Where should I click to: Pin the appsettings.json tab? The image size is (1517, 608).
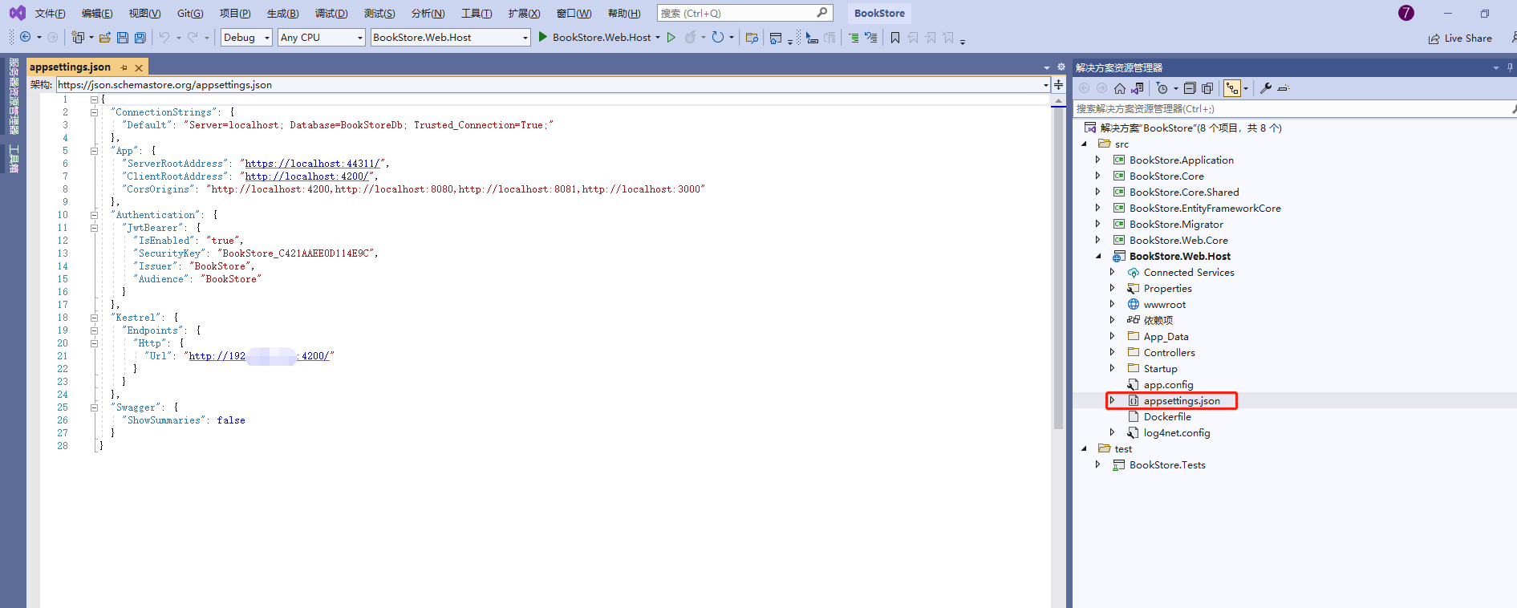click(124, 67)
